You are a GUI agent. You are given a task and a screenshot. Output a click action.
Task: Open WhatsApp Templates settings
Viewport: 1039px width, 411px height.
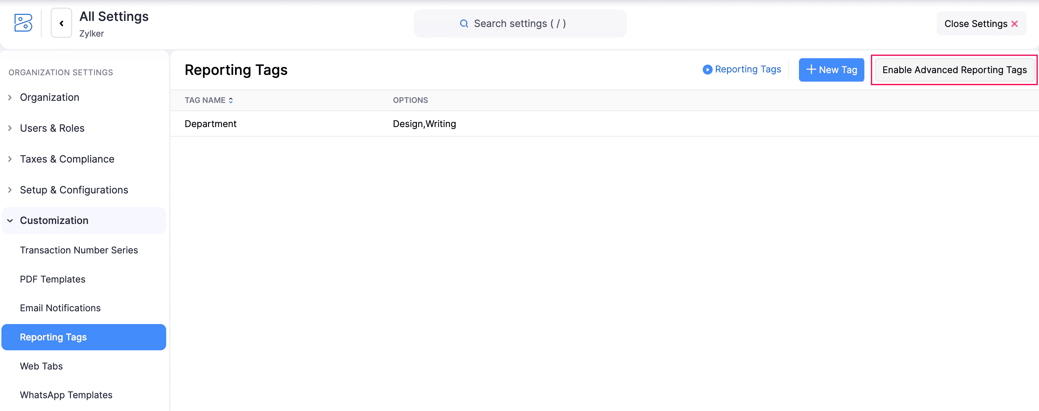click(x=66, y=394)
